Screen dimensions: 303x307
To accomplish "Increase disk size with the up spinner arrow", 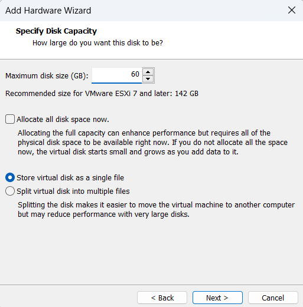I will point(148,72).
